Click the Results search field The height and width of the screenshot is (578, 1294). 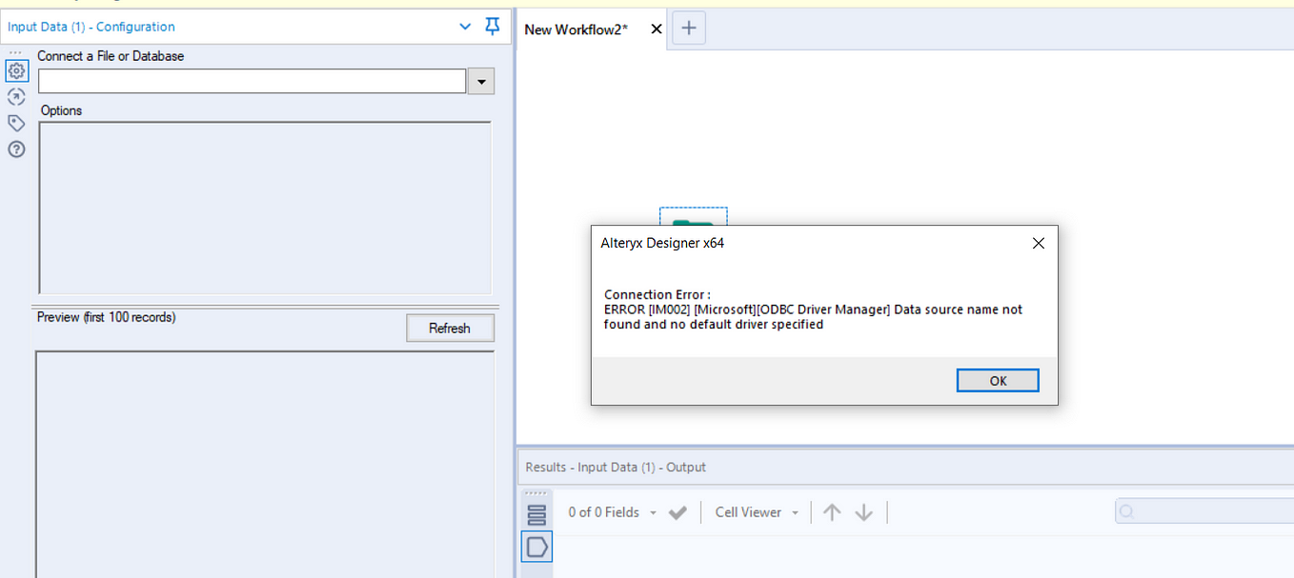(x=1204, y=511)
